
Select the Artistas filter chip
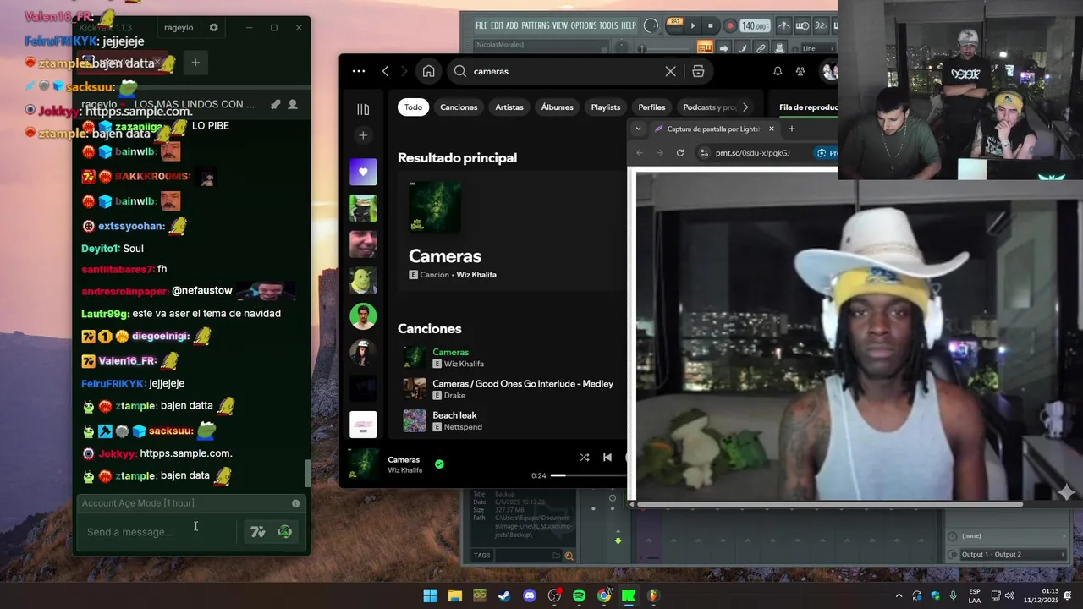pos(509,107)
